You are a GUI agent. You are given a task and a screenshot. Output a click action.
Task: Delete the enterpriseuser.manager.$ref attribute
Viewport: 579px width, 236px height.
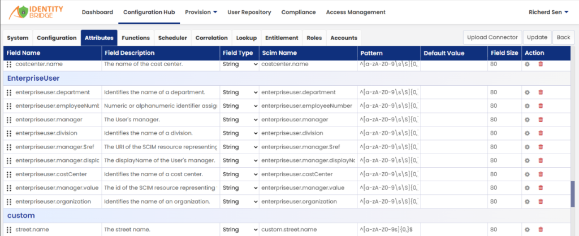point(541,147)
